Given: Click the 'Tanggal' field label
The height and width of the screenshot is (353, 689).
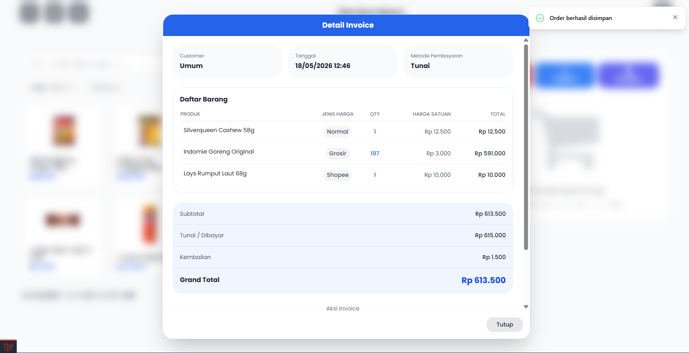Looking at the screenshot, I should click(x=305, y=56).
